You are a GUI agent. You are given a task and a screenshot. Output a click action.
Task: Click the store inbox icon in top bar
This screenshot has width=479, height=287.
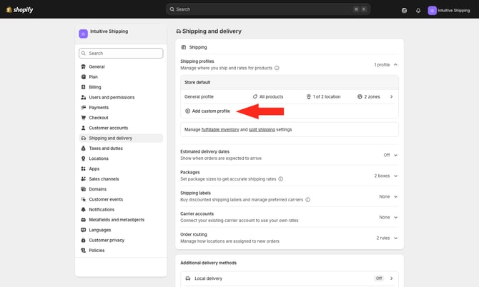(404, 11)
